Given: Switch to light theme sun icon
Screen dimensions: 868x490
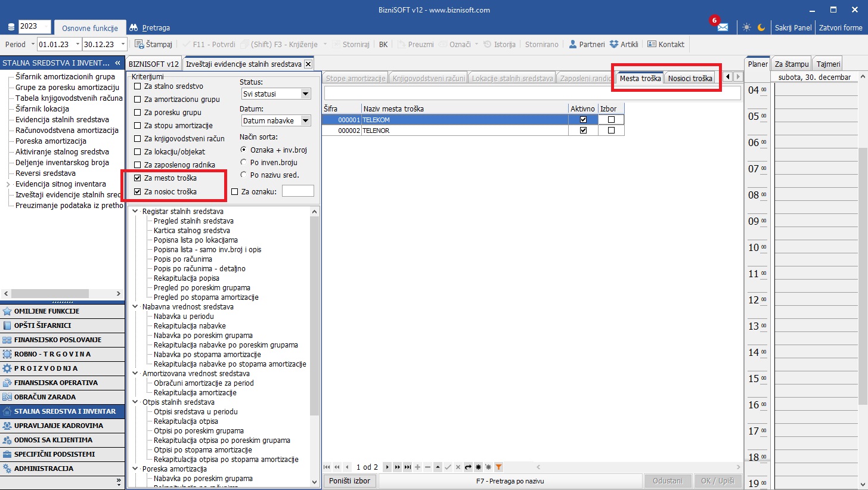Looking at the screenshot, I should (x=746, y=27).
